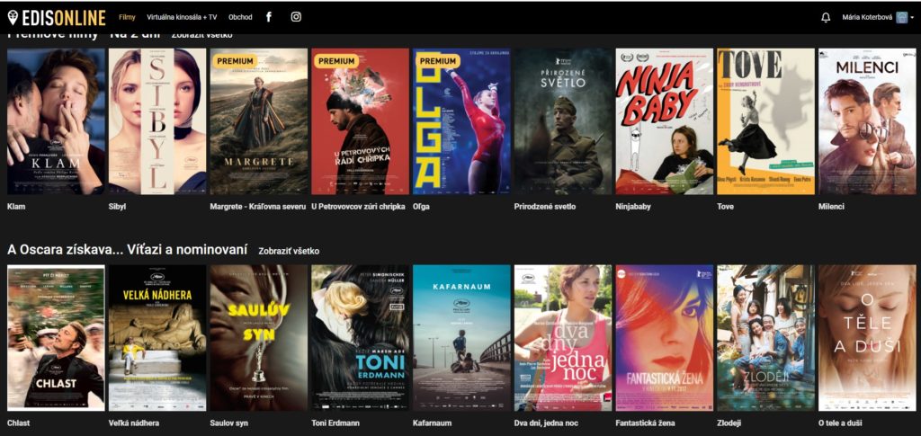Open the Olga movie poster
The width and height of the screenshot is (921, 436).
tap(461, 121)
